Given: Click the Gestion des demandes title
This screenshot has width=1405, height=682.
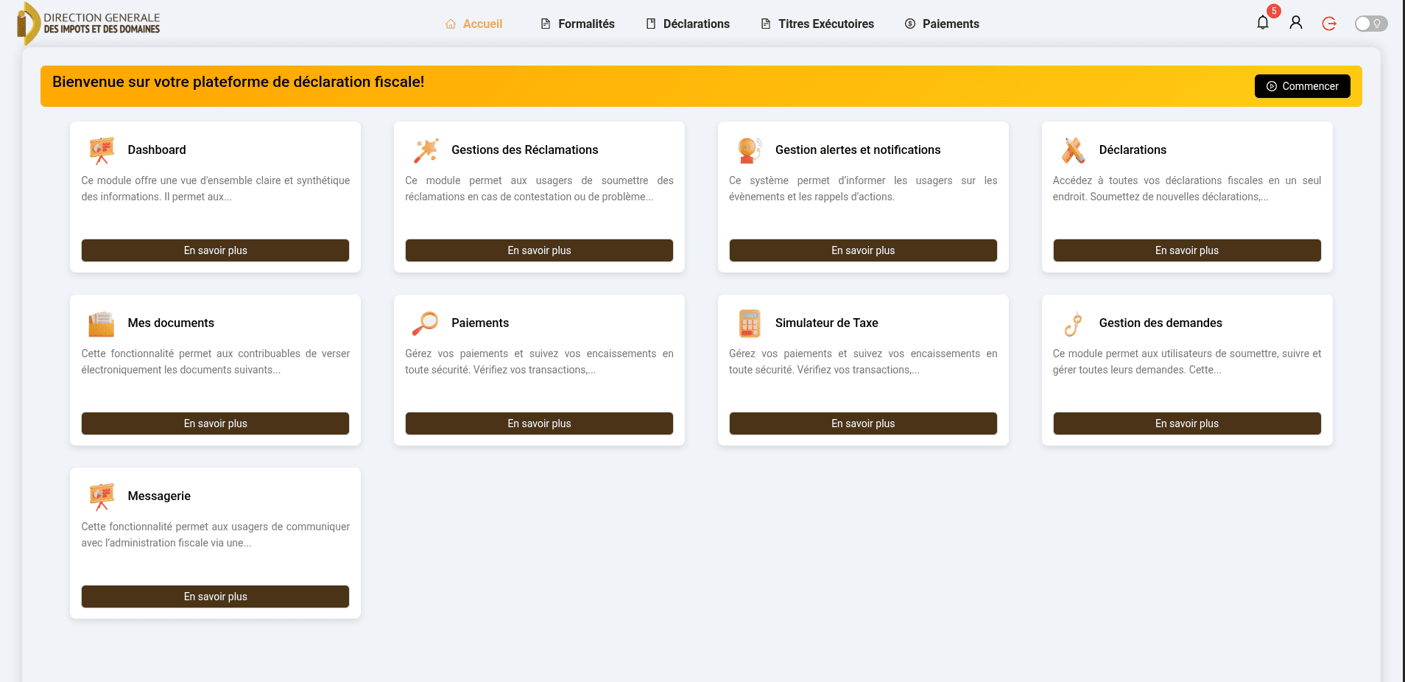Looking at the screenshot, I should click(1161, 323).
